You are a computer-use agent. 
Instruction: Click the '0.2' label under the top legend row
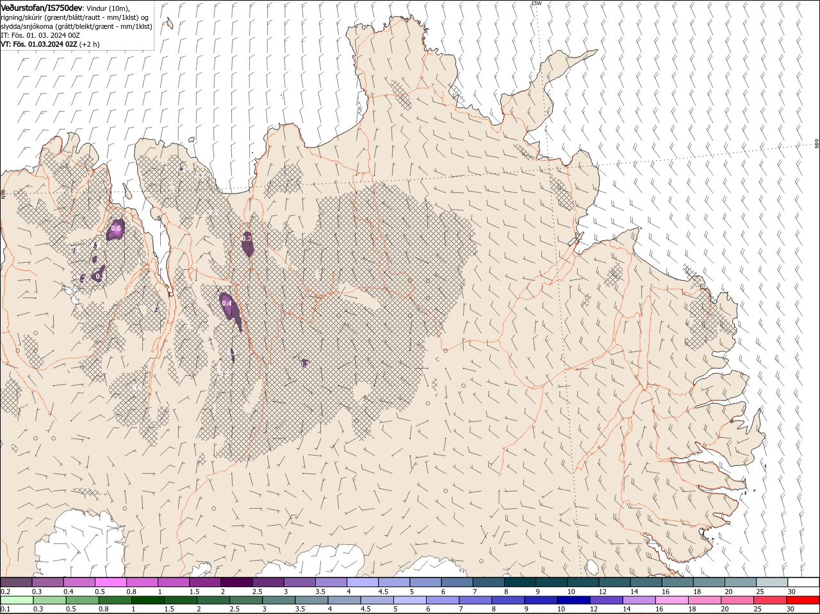[5, 591]
